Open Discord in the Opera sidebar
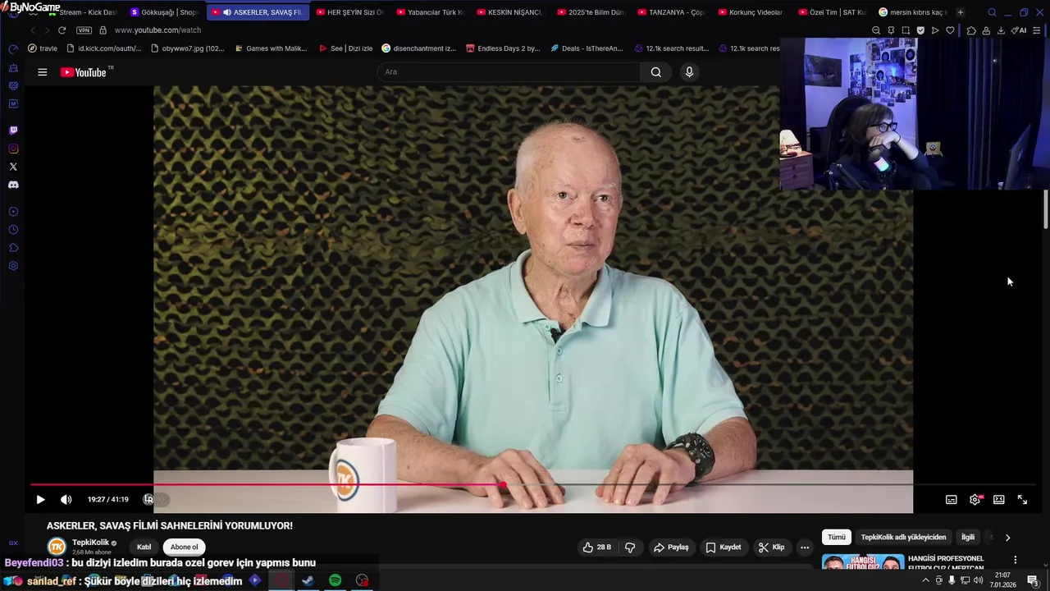Screen dimensions: 1050x591 (13, 185)
